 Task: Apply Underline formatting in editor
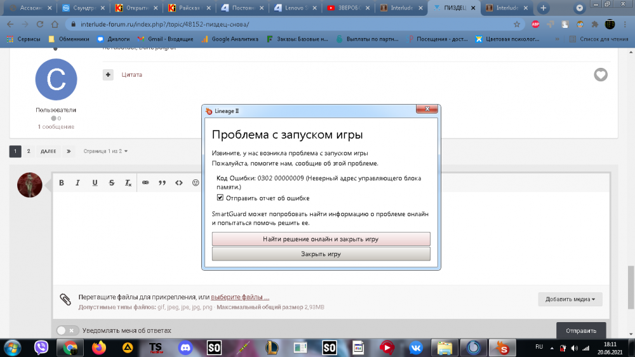pos(95,183)
